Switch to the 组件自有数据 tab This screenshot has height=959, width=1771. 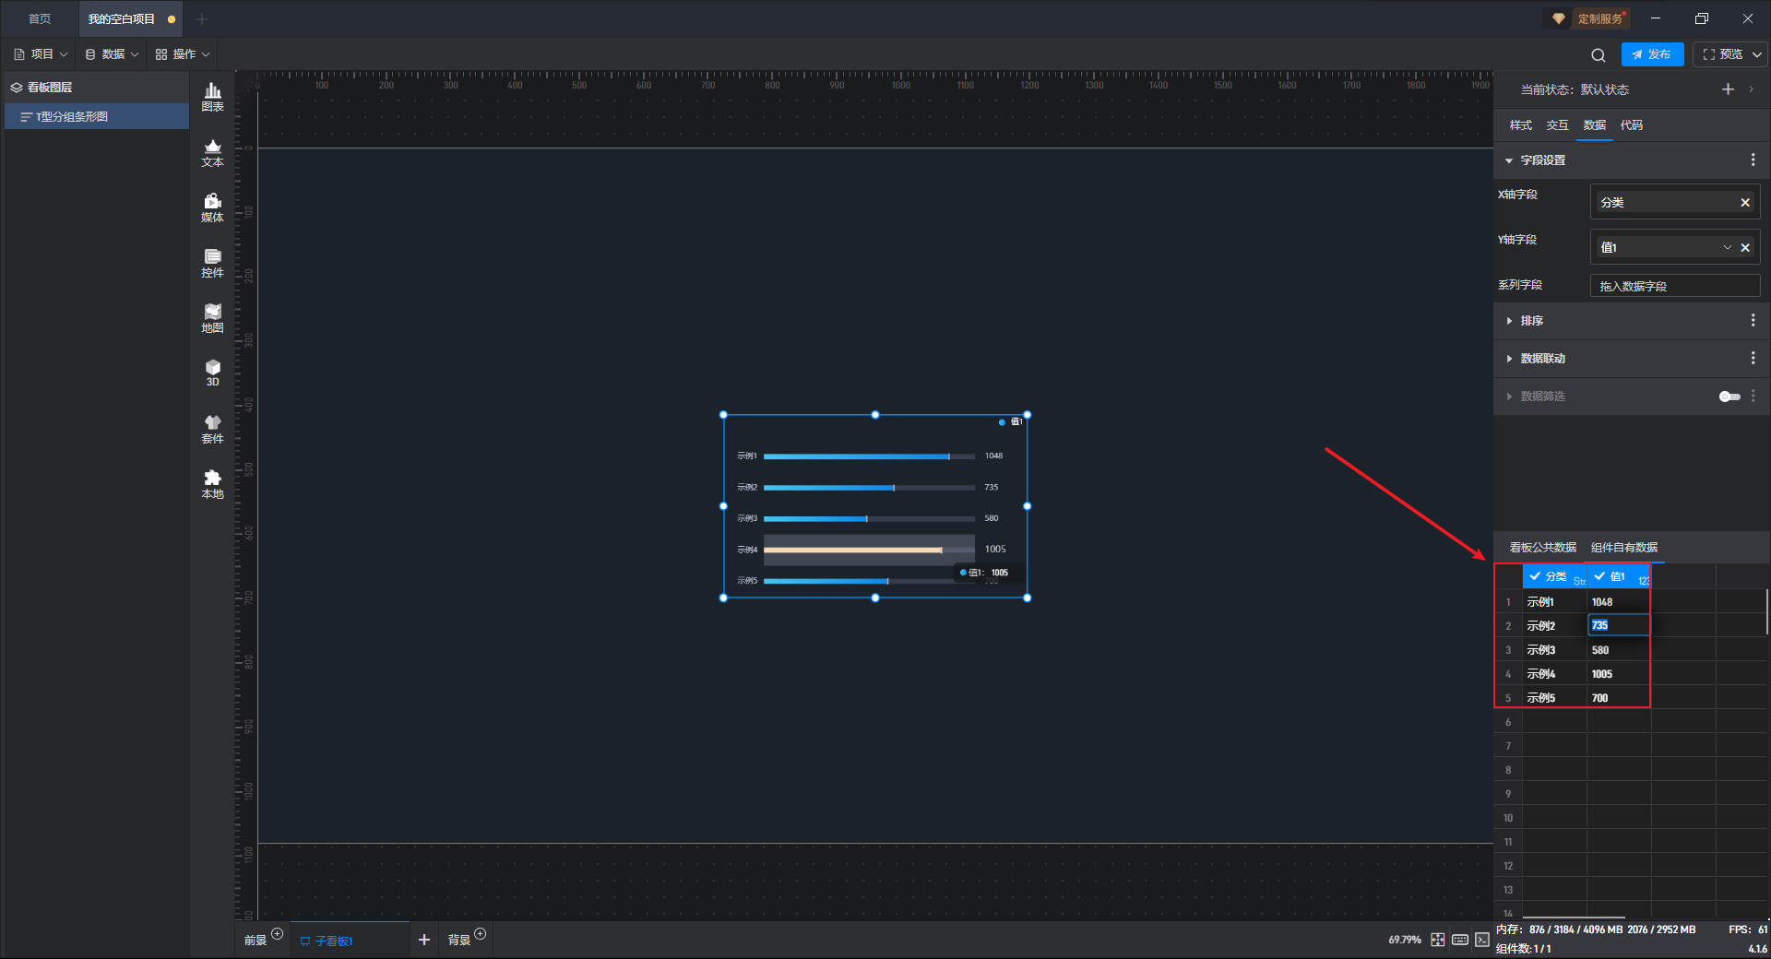[x=1623, y=548]
